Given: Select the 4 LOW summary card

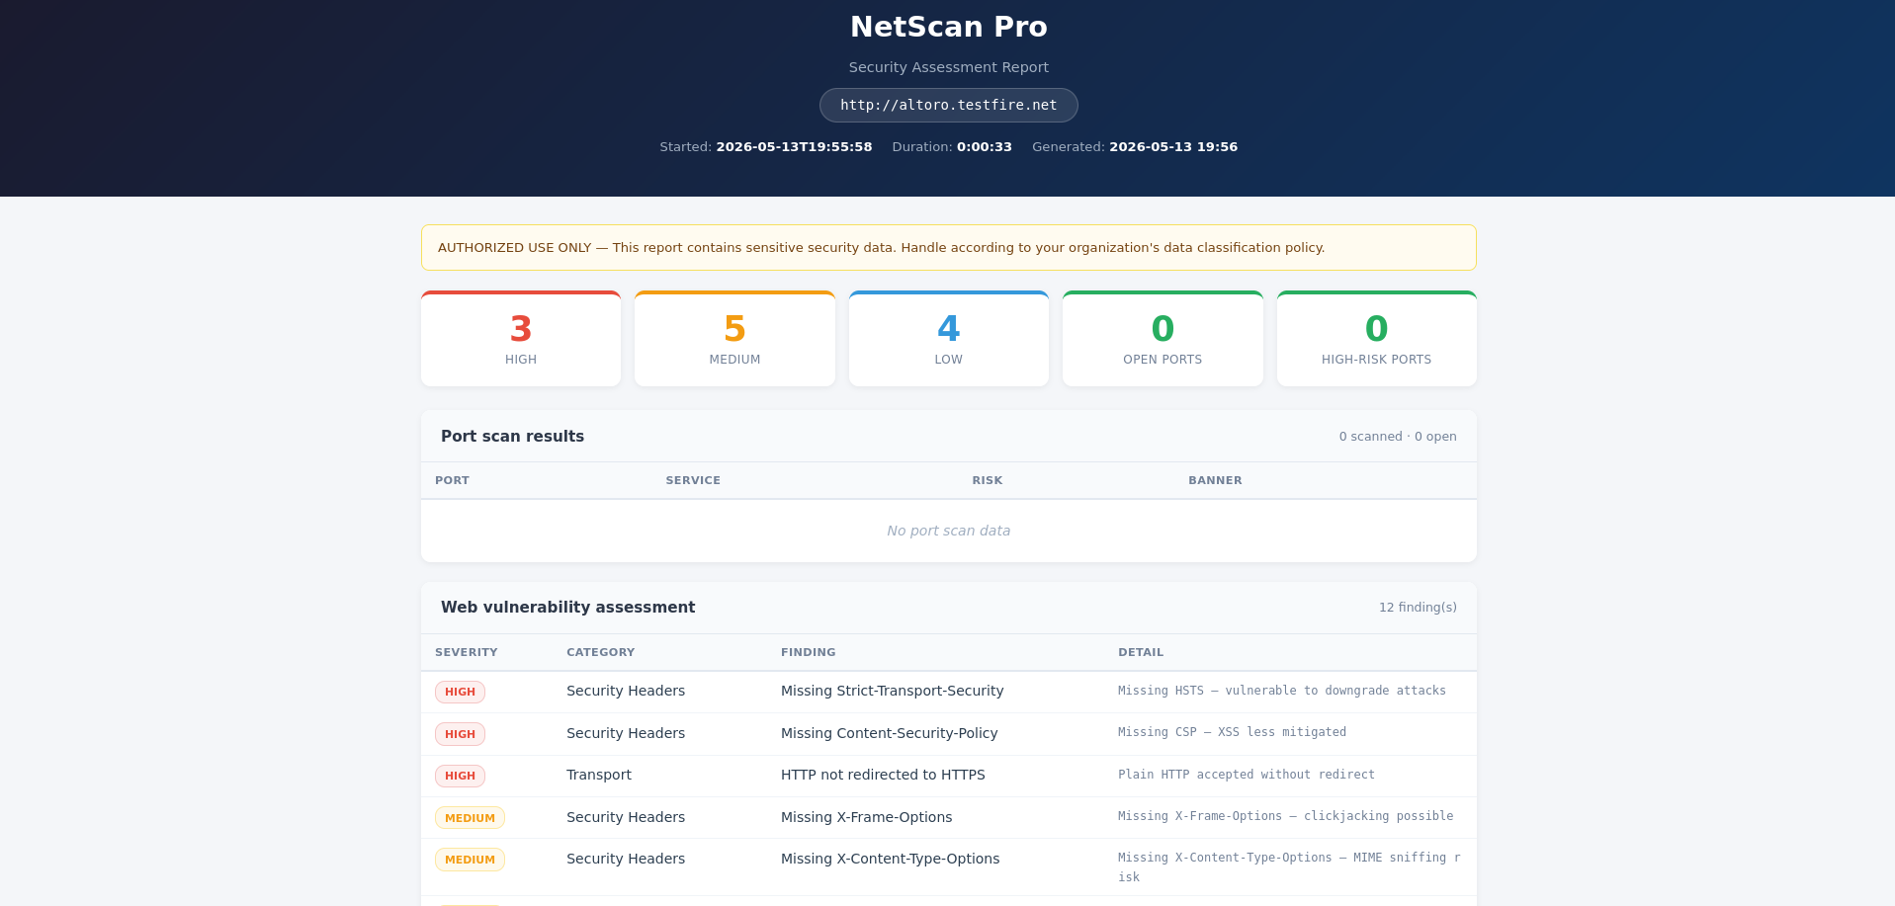Looking at the screenshot, I should pyautogui.click(x=948, y=338).
